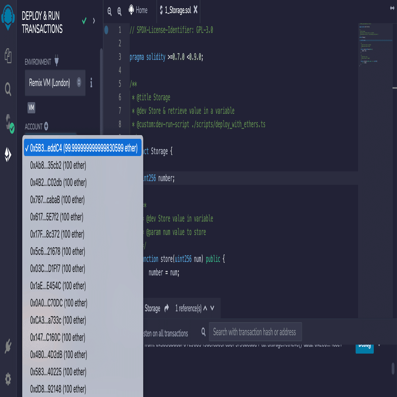This screenshot has height=397, width=397.
Task: Select account 0x5B3...eddC4
Action: pos(83,147)
